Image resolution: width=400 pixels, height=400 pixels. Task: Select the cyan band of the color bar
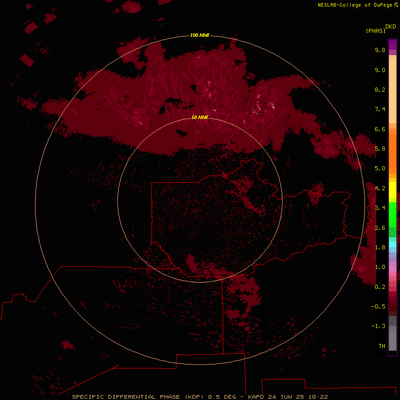point(392,244)
